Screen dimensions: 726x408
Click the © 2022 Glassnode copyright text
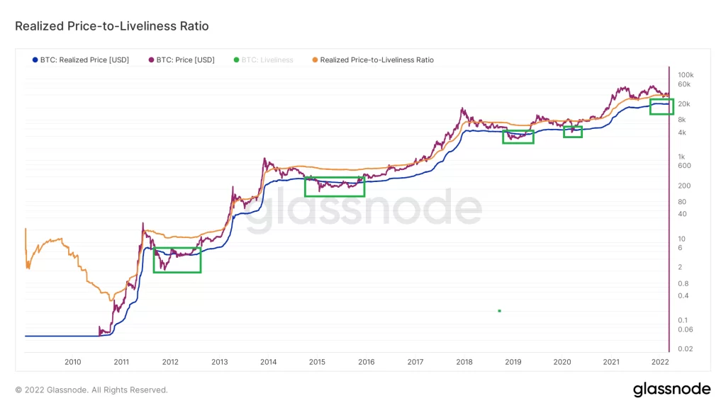[91, 390]
